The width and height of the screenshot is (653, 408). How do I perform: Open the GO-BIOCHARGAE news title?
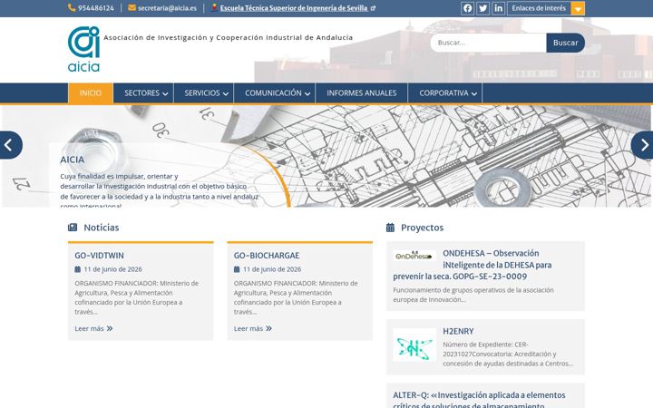point(267,255)
